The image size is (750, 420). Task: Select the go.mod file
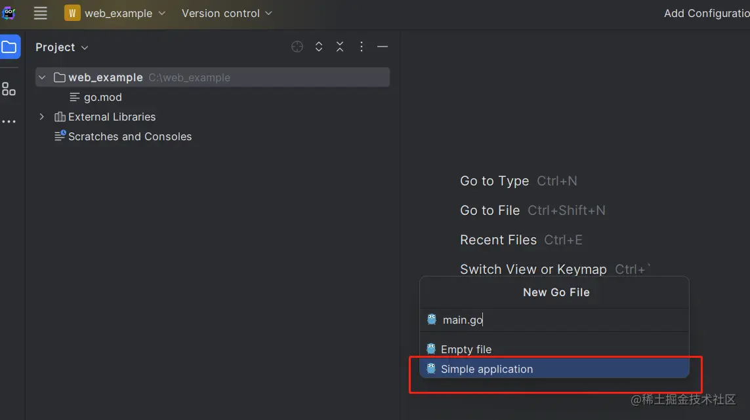[102, 97]
